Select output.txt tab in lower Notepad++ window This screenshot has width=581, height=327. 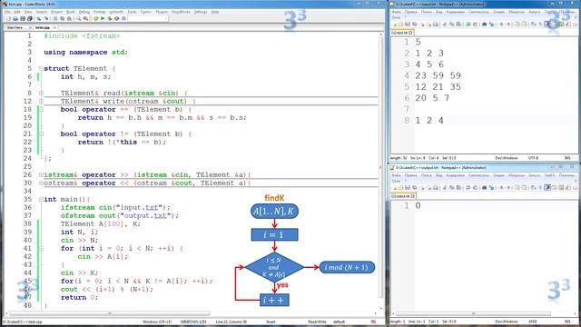[403, 196]
